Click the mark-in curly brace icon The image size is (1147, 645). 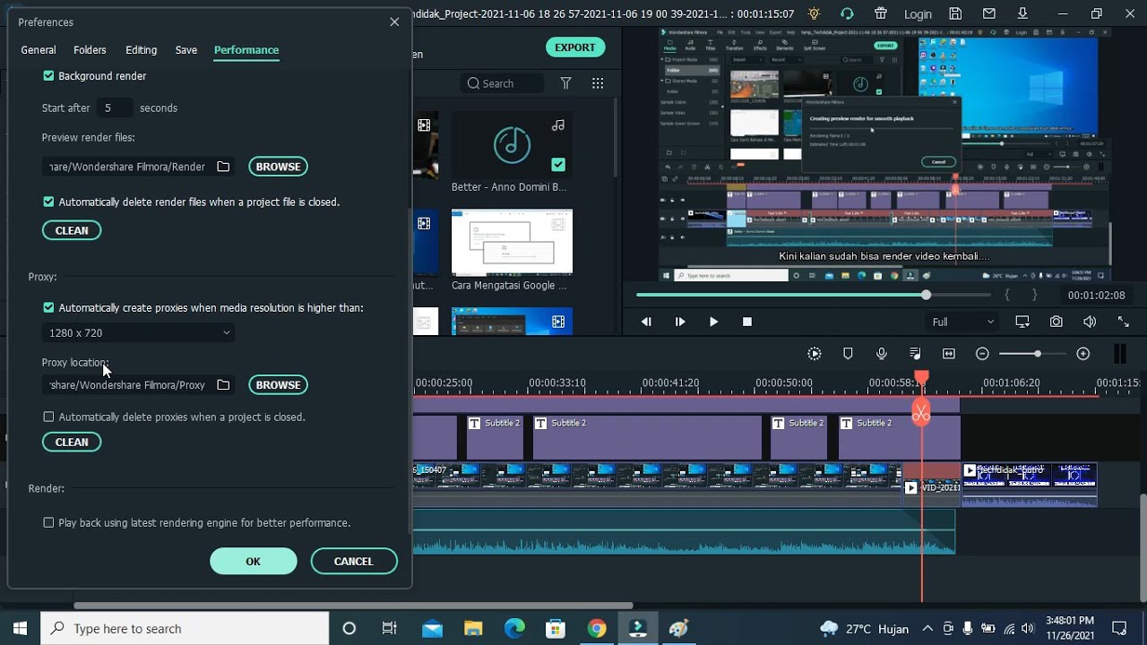coord(1007,295)
